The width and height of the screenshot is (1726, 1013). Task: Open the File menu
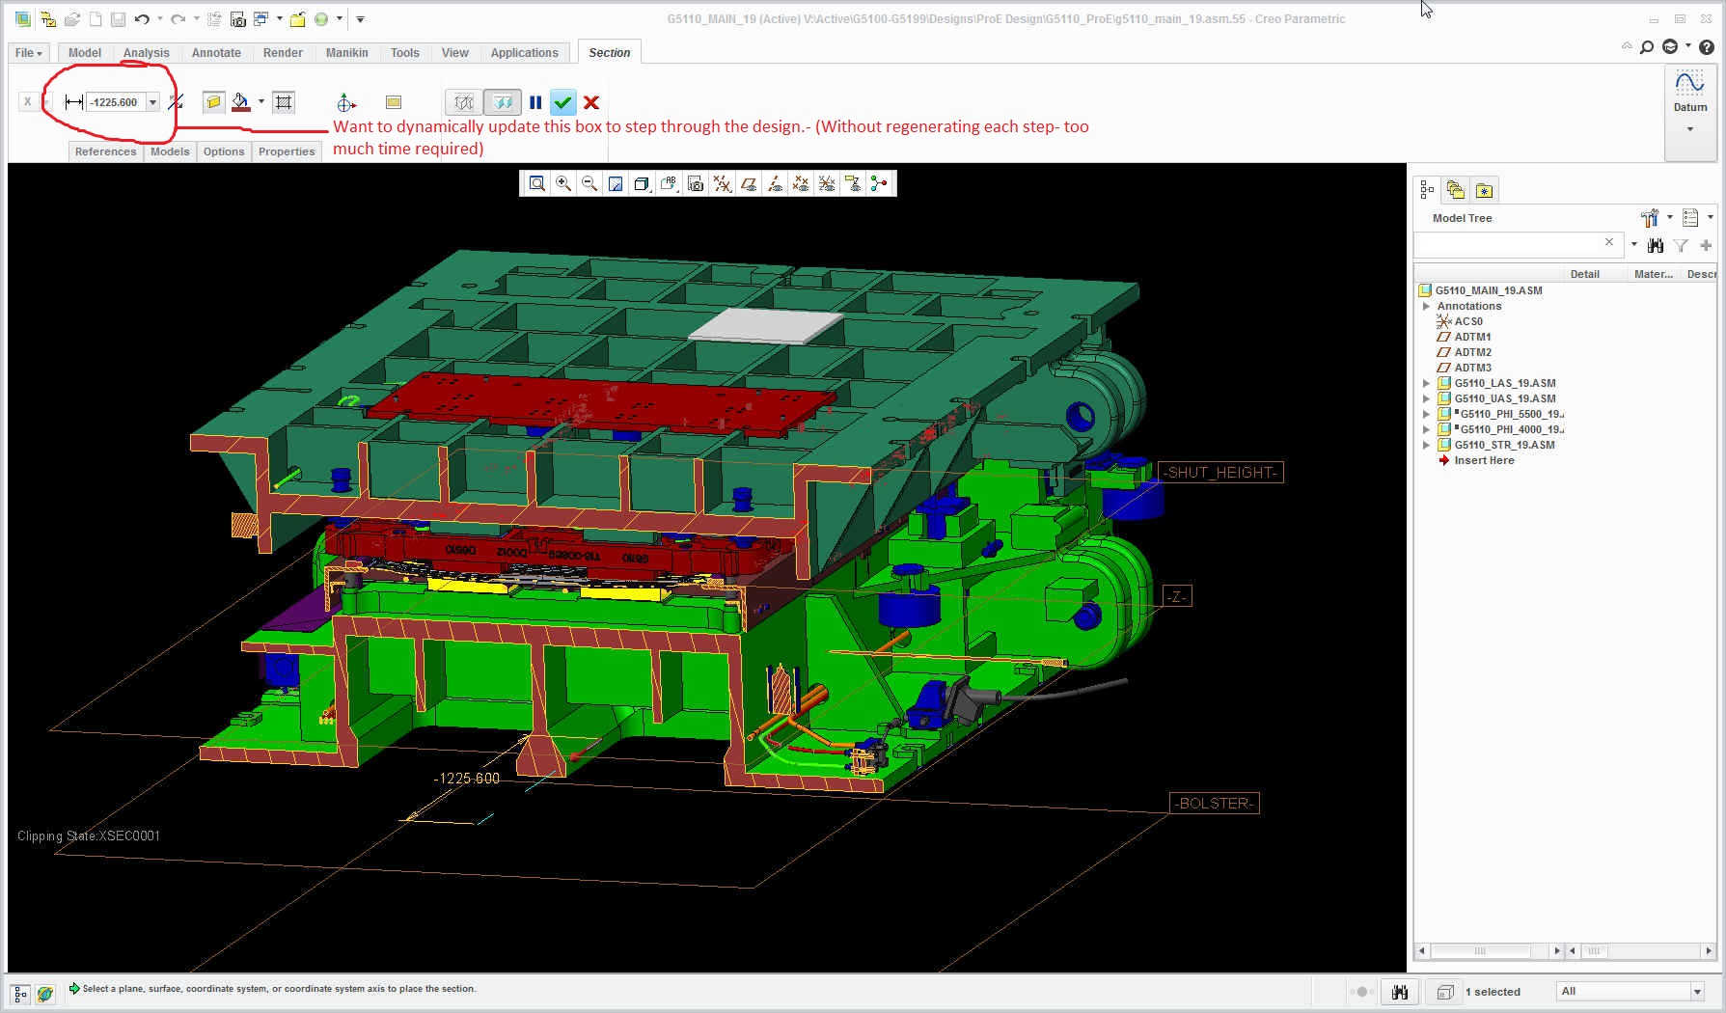tap(28, 53)
